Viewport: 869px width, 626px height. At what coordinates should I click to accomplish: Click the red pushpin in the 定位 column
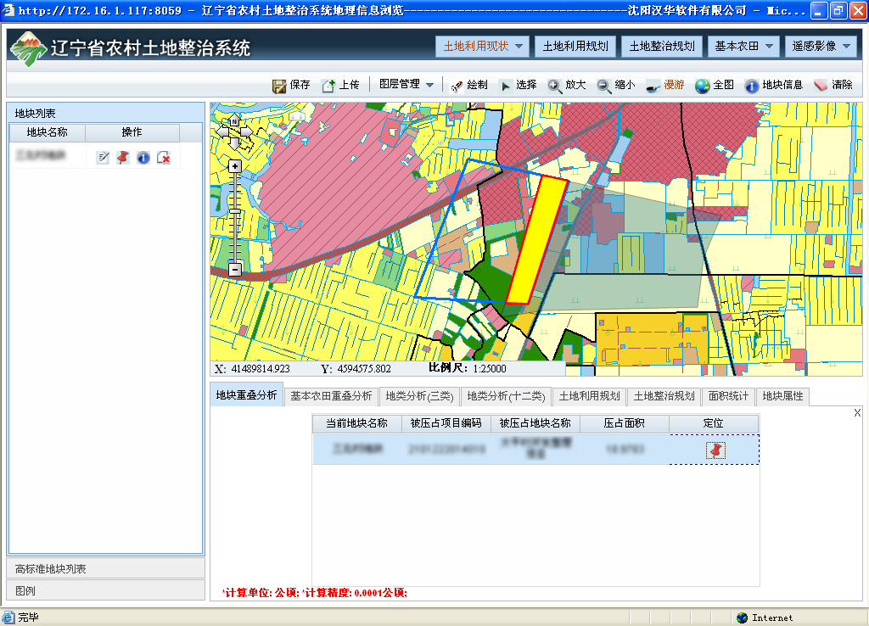click(x=715, y=450)
